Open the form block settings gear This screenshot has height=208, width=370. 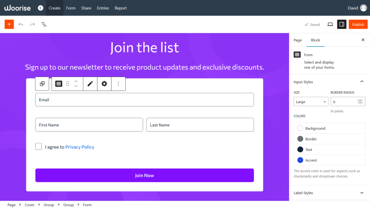pos(104,83)
